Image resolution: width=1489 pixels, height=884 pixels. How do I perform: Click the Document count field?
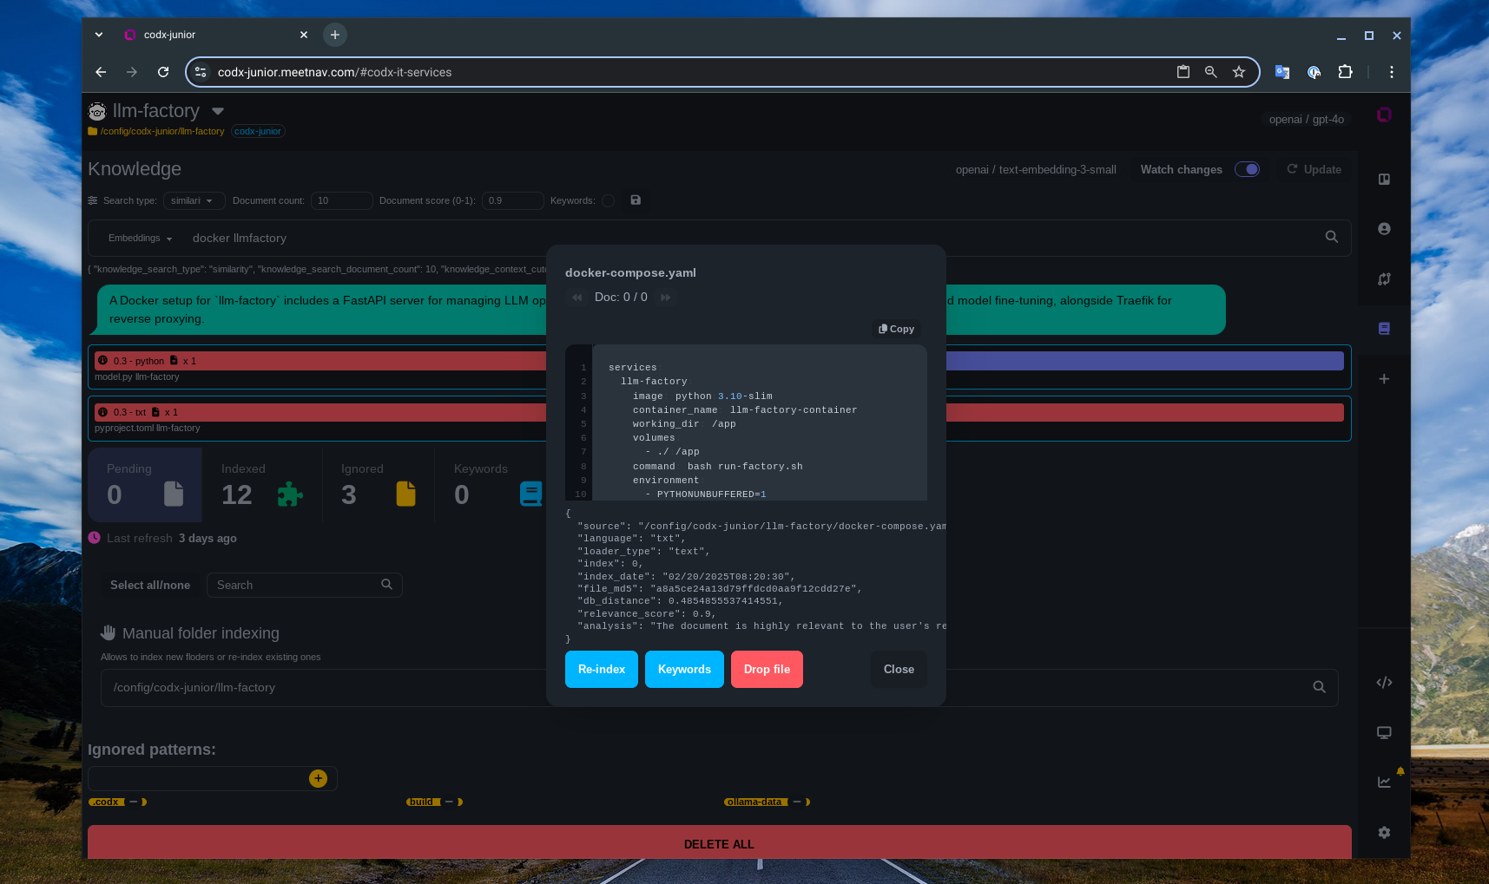point(342,200)
